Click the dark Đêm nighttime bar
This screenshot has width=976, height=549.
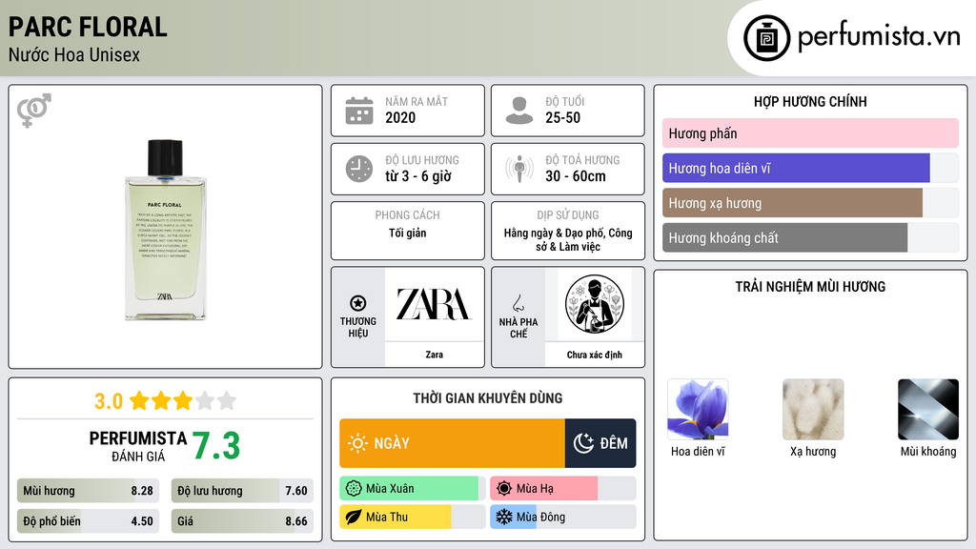click(600, 443)
